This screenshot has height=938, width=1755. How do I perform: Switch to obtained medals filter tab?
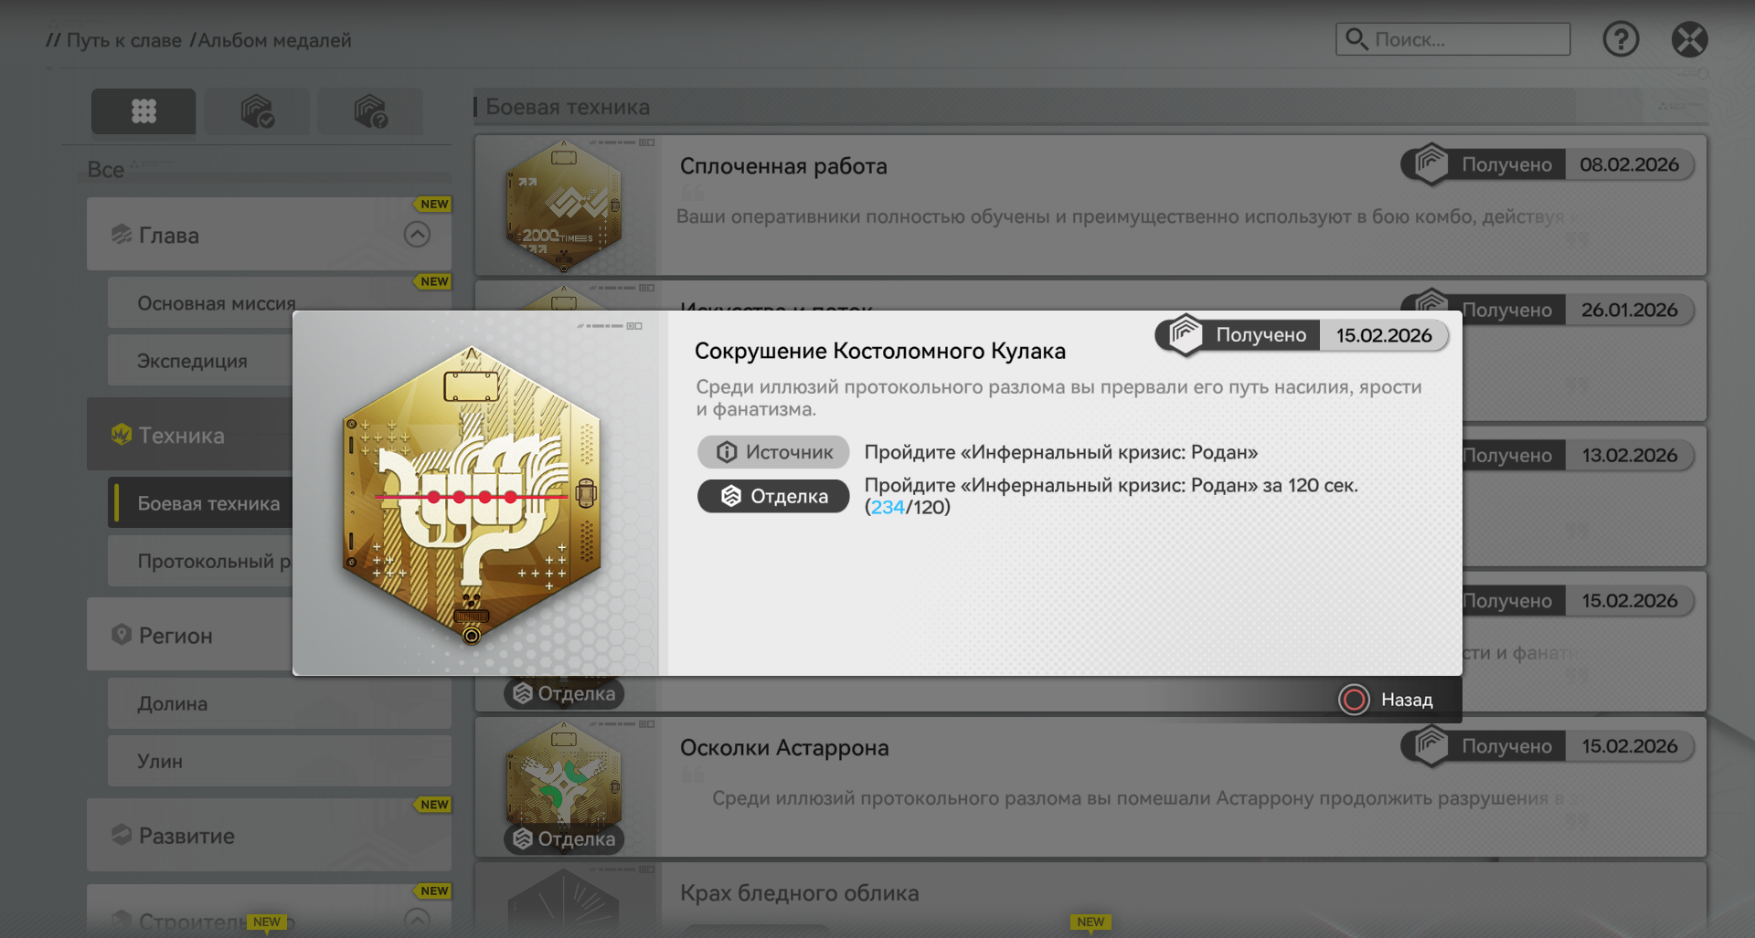tap(257, 111)
